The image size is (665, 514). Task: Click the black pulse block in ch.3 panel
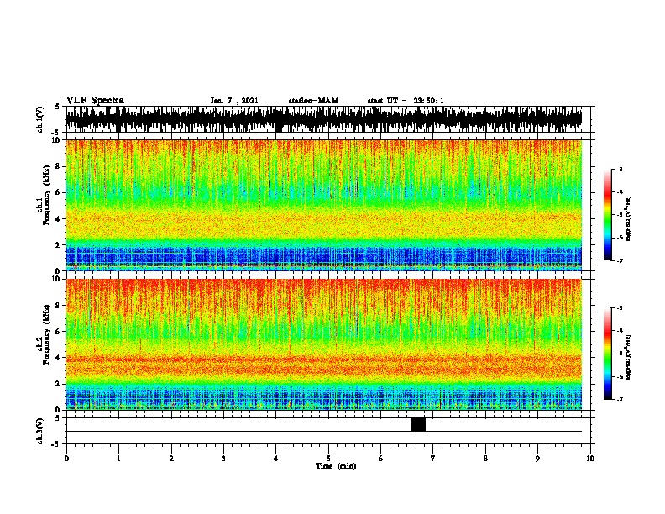418,424
